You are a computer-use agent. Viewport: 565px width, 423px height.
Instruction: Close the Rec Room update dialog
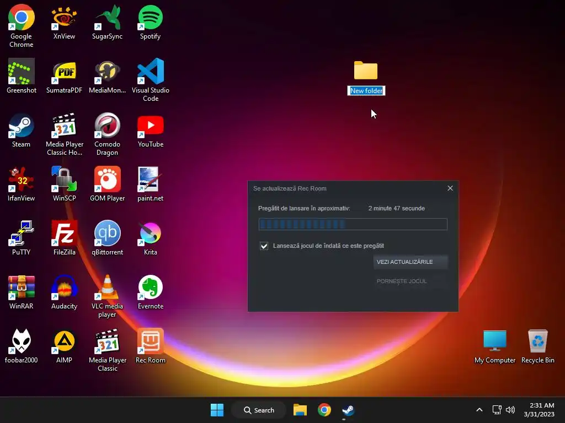[x=450, y=188]
